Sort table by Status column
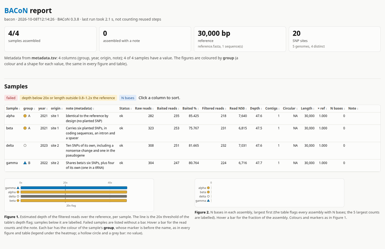This screenshot has height=249, width=385. coord(125,108)
